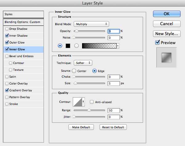
Task: Click the Cancel button
Action: [166, 24]
